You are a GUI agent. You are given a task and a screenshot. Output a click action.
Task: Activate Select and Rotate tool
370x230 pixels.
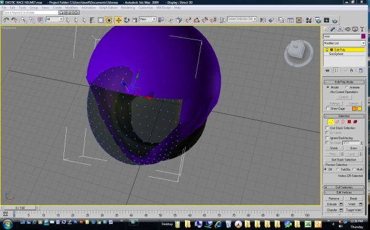coord(126,20)
